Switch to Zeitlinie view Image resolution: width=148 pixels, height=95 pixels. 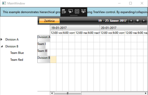coord(49,21)
